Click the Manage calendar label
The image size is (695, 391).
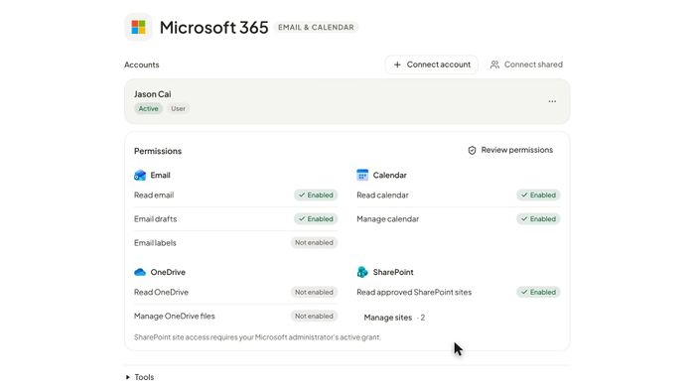pos(388,218)
